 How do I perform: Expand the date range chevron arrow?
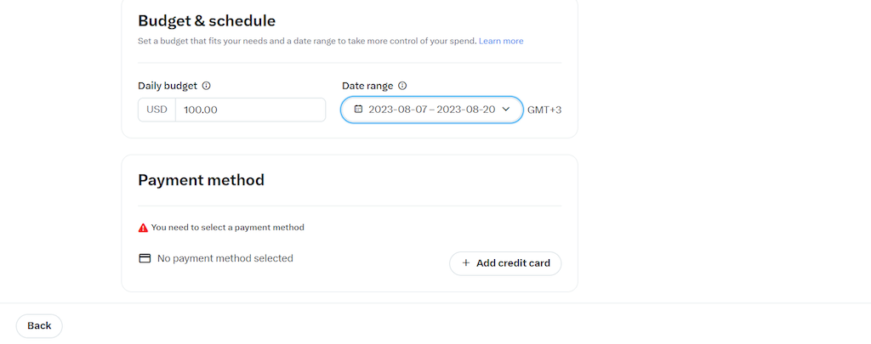pos(505,110)
